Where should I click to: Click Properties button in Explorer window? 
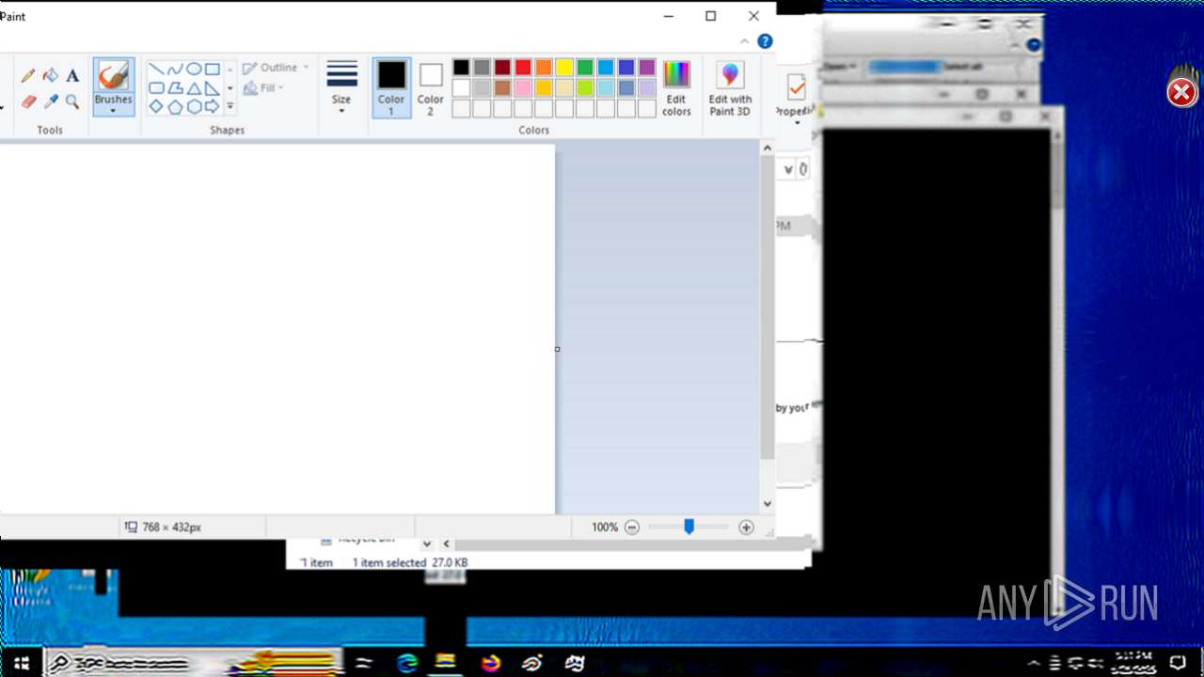tap(796, 97)
